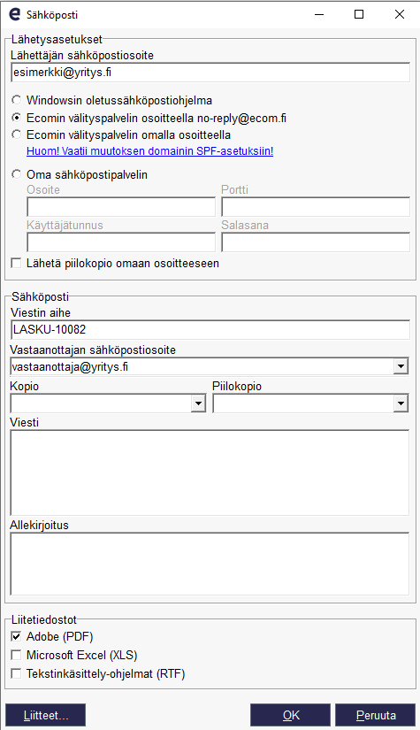This screenshot has width=420, height=730.
Task: Click the Ecom app icon in title bar
Action: [15, 14]
